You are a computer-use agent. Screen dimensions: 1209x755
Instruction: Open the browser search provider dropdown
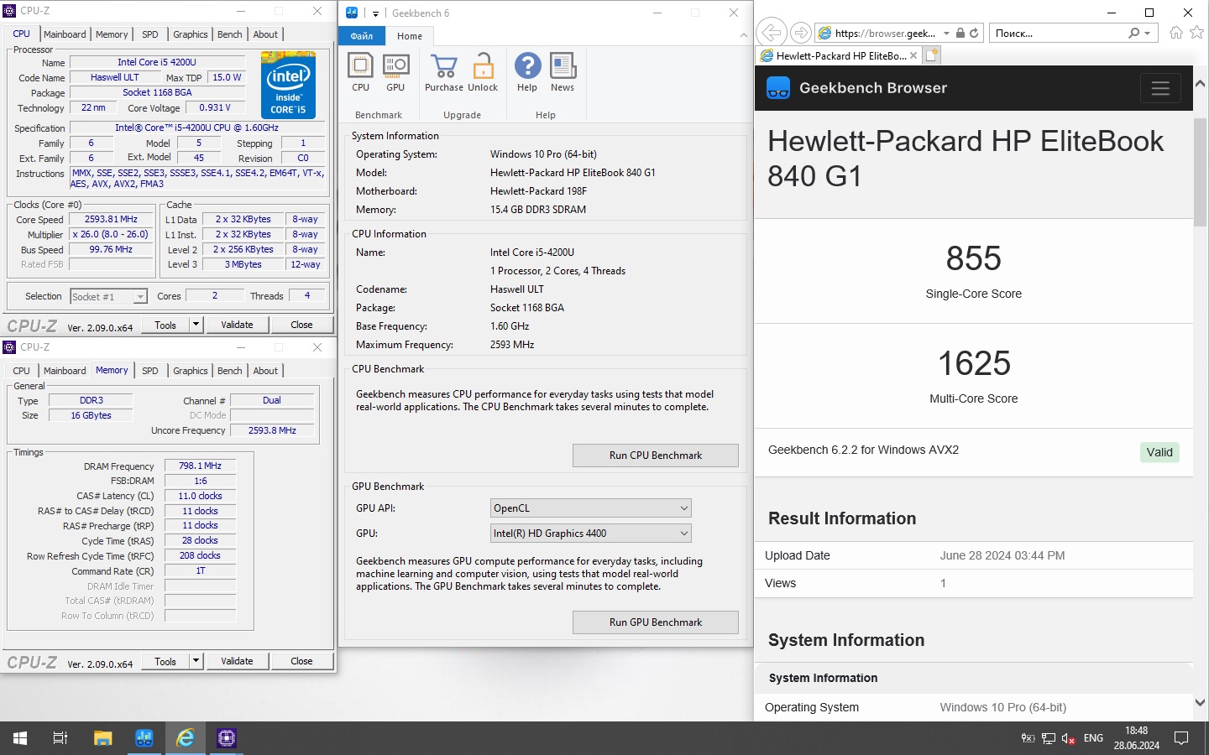click(x=1149, y=34)
